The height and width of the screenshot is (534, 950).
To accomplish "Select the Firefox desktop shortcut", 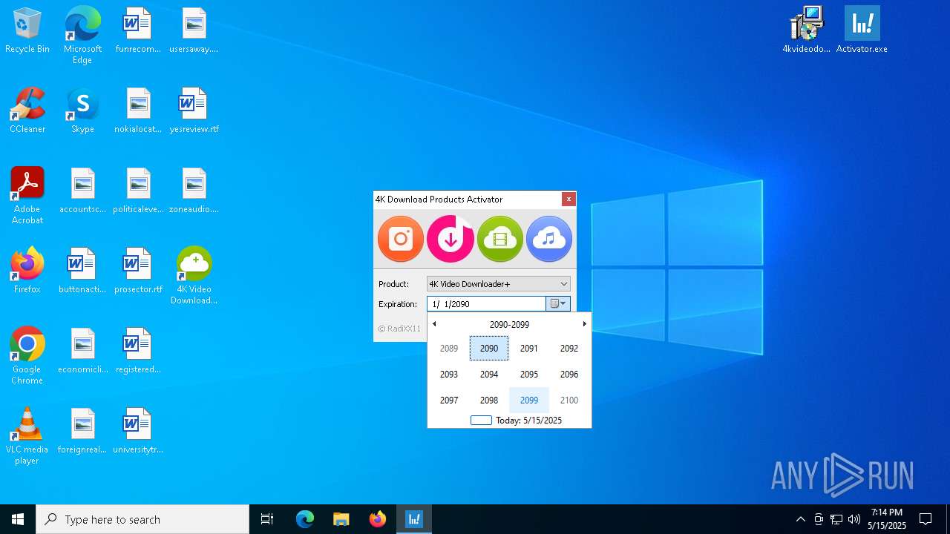I will [x=27, y=271].
